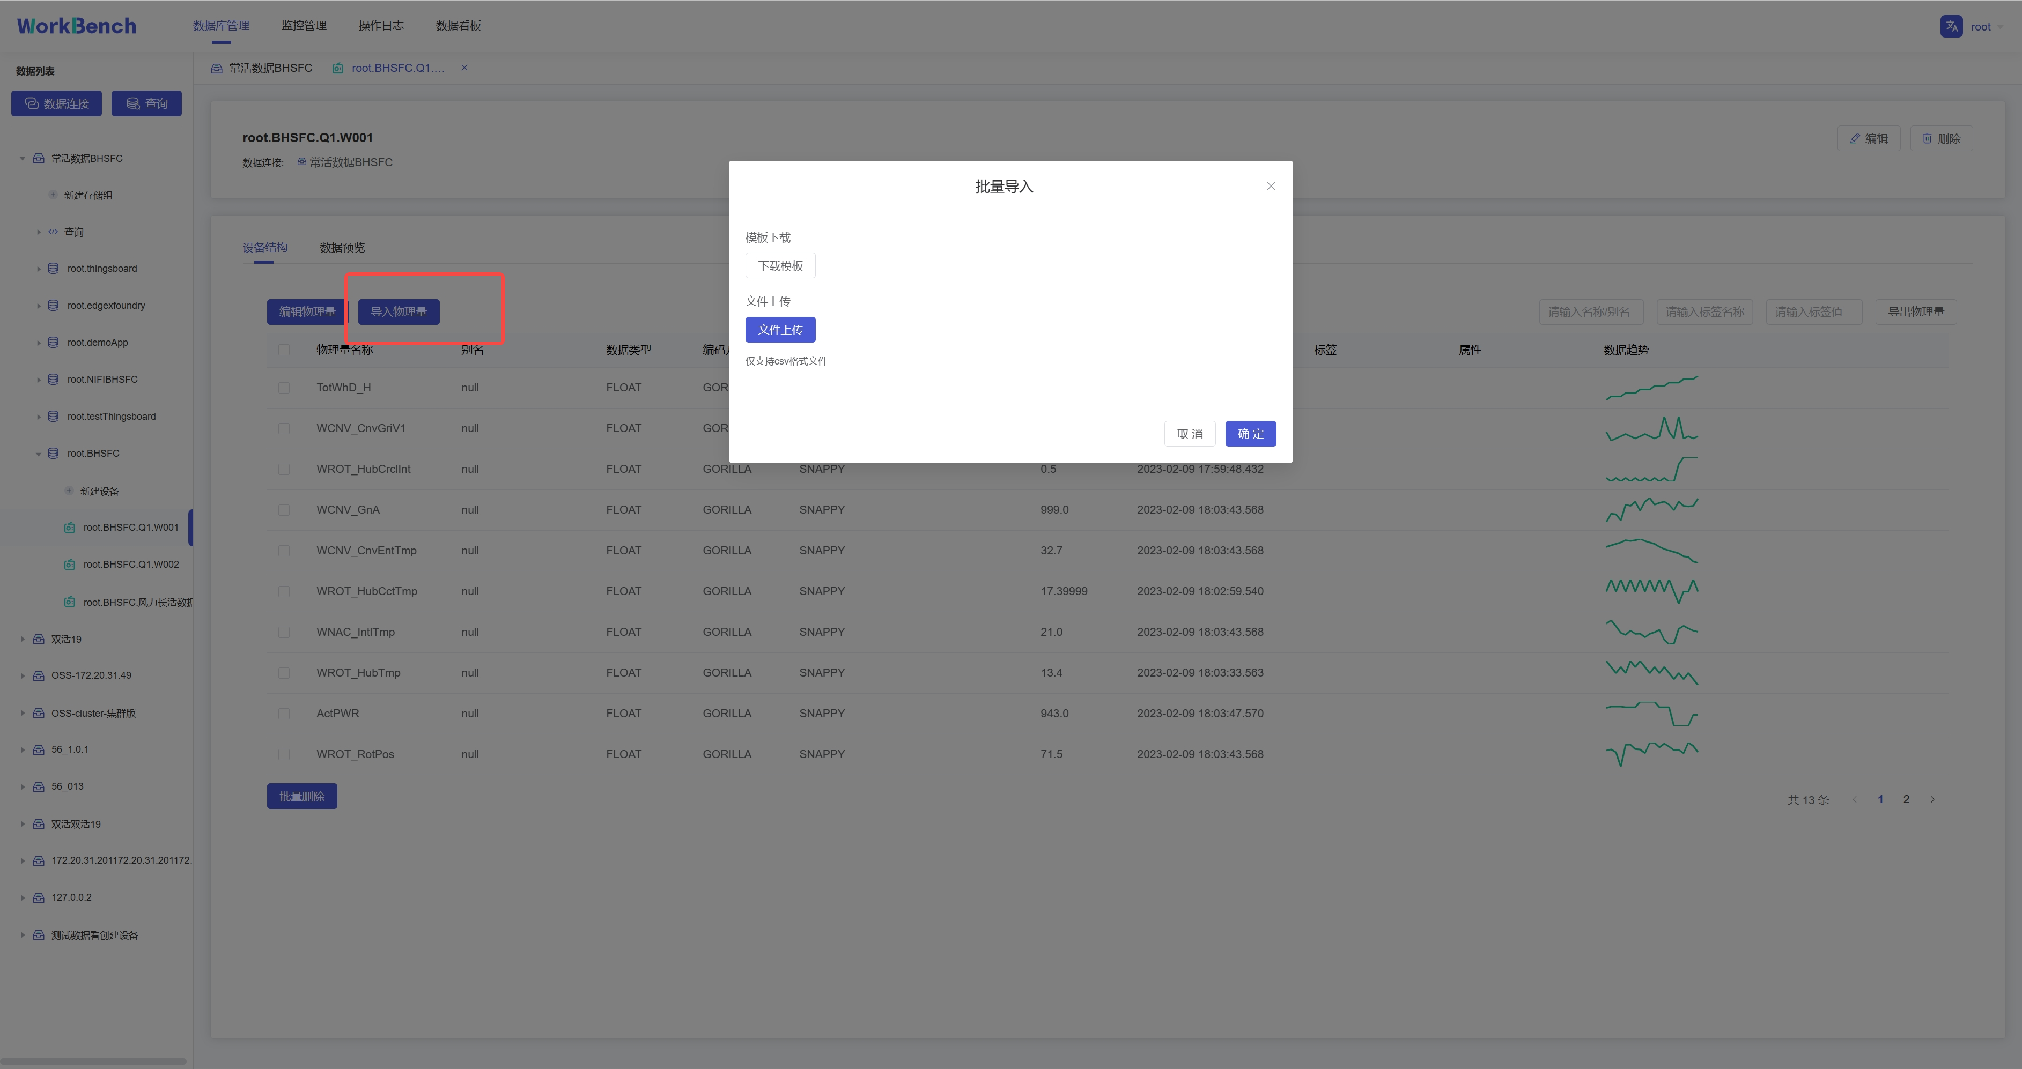Open the 监控管理 menu item
Image resolution: width=2022 pixels, height=1069 pixels.
pyautogui.click(x=304, y=25)
